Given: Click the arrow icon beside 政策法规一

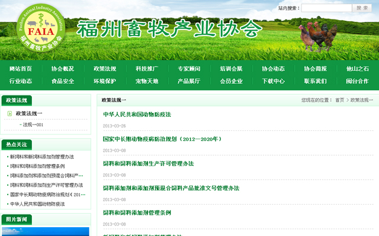Looking at the screenshot, I should point(9,113).
